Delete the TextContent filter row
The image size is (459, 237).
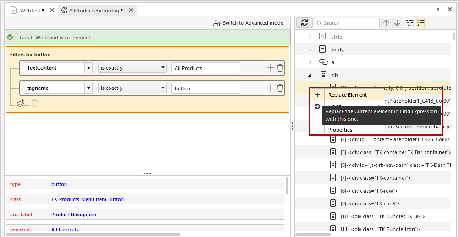[280, 68]
